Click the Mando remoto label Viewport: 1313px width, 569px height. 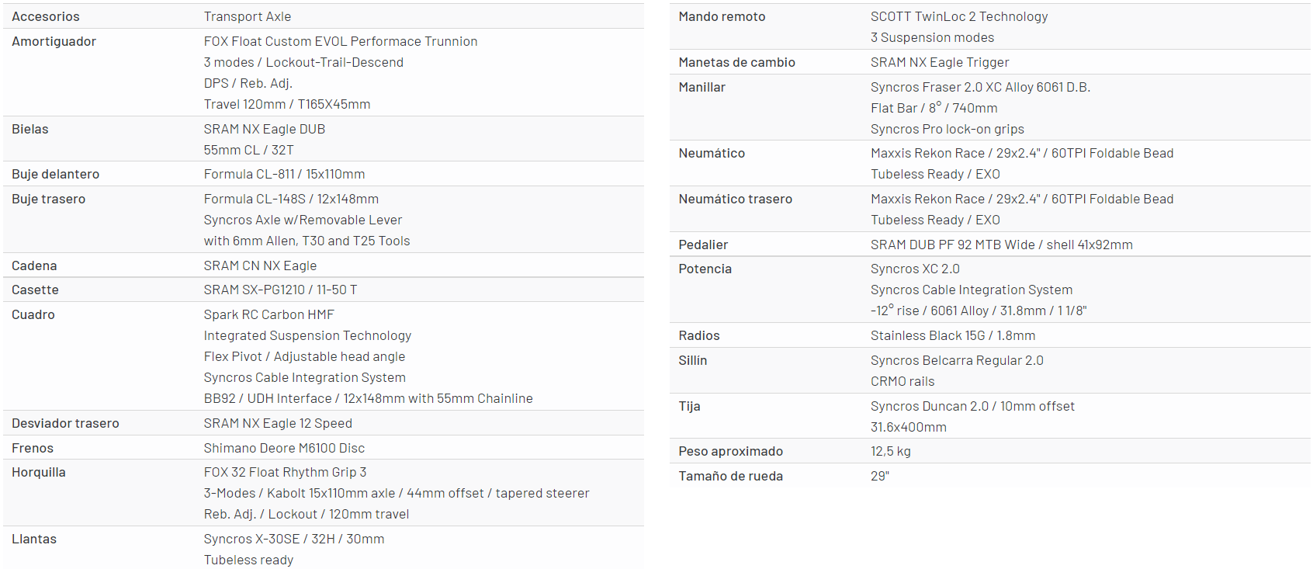pos(722,16)
